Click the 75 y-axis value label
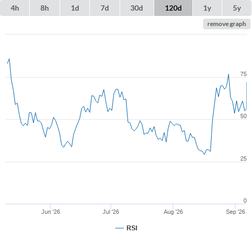The height and width of the screenshot is (242, 252). pos(243,74)
